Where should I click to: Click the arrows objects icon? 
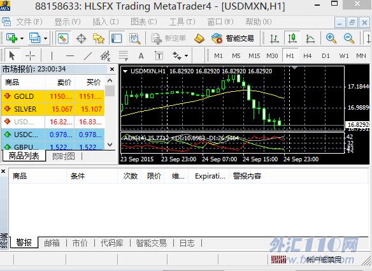(176, 56)
